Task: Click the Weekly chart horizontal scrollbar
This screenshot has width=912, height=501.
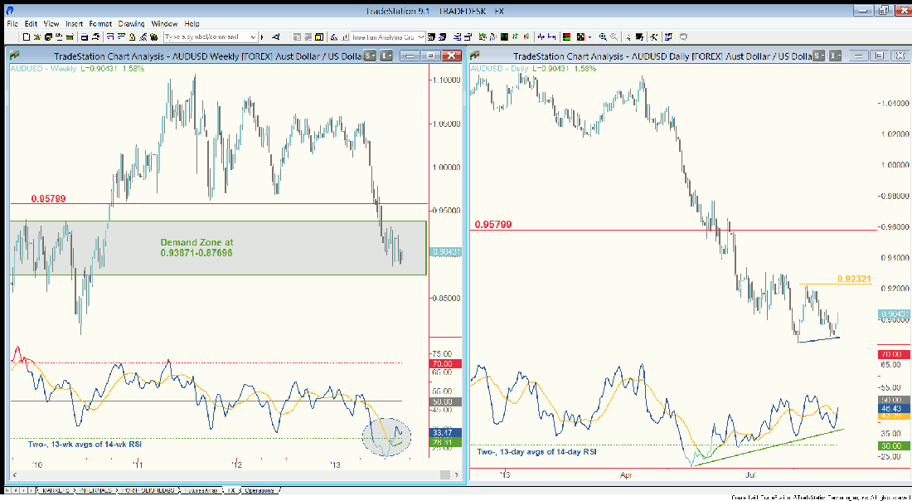Action: pyautogui.click(x=232, y=476)
